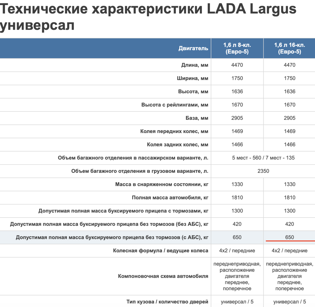This screenshot has height=307, width=315.
Task: Select the 1750 width value for 16-кл. engine
Action: click(x=289, y=78)
